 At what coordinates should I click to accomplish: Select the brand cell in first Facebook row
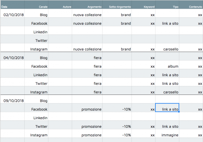coord(117,22)
